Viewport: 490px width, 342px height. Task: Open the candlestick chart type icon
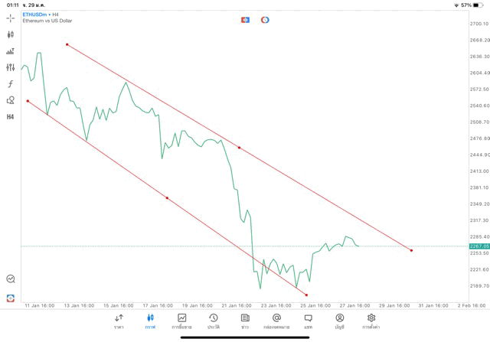(11, 34)
